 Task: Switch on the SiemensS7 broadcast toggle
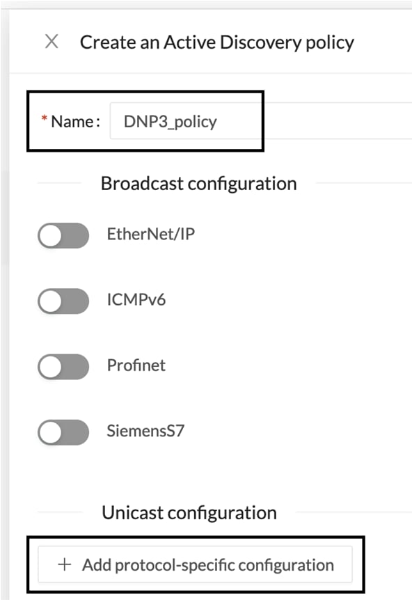63,432
